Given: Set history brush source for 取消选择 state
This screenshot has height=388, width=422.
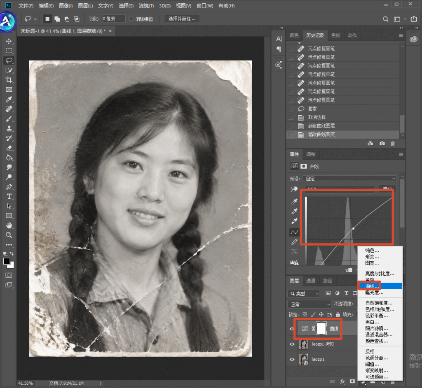Looking at the screenshot, I should 291,117.
